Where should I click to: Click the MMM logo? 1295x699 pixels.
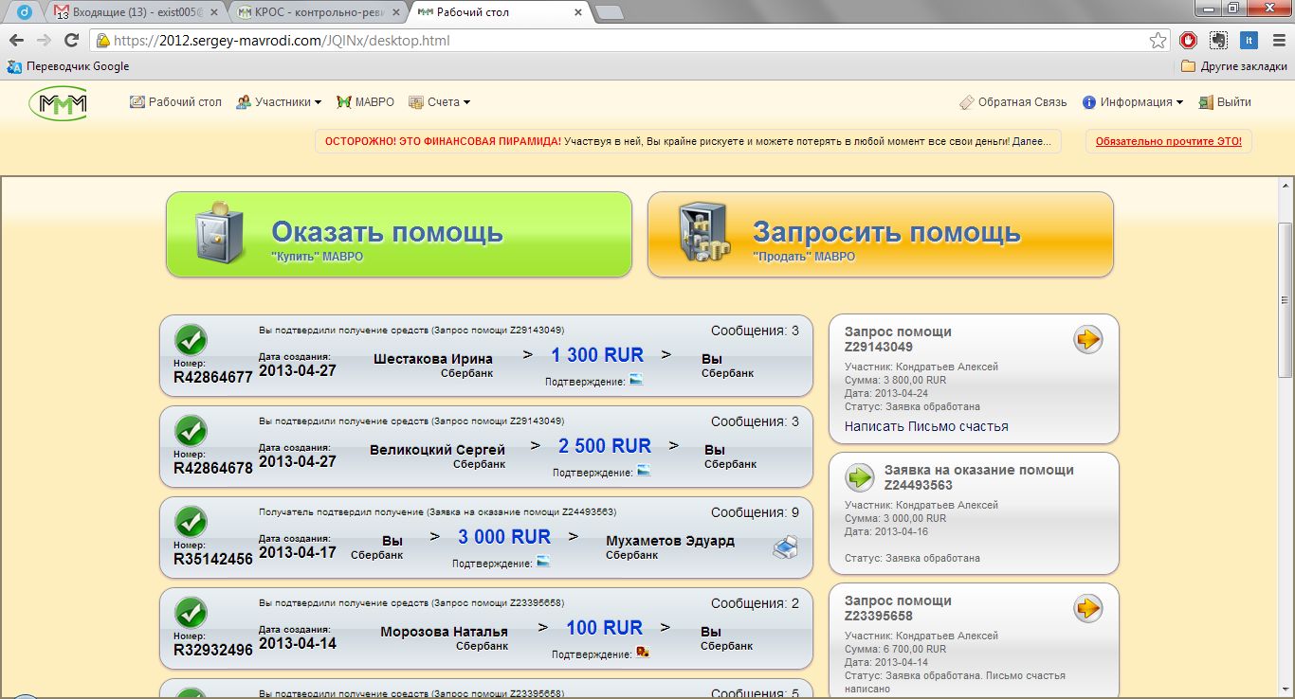click(x=58, y=102)
